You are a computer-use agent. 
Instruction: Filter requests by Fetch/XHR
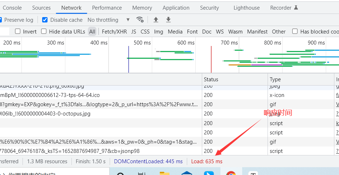[x=114, y=31]
